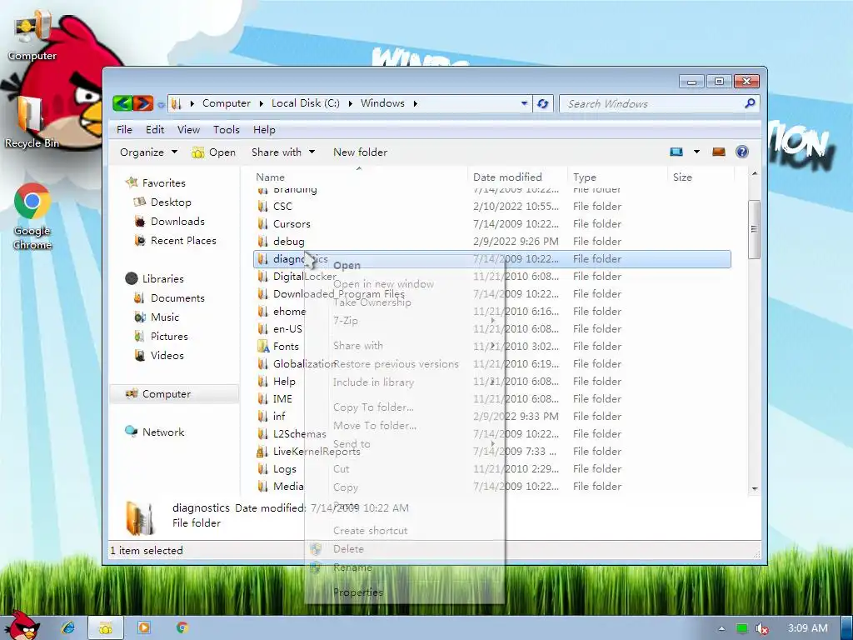Open the address bar history dropdown
This screenshot has width=853, height=640.
coord(524,103)
